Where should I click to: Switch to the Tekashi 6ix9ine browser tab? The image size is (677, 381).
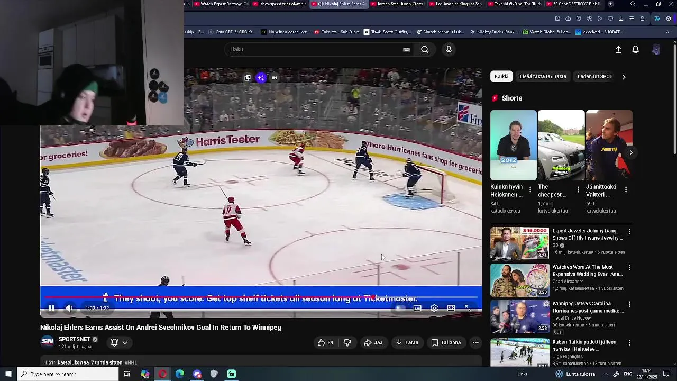514,4
